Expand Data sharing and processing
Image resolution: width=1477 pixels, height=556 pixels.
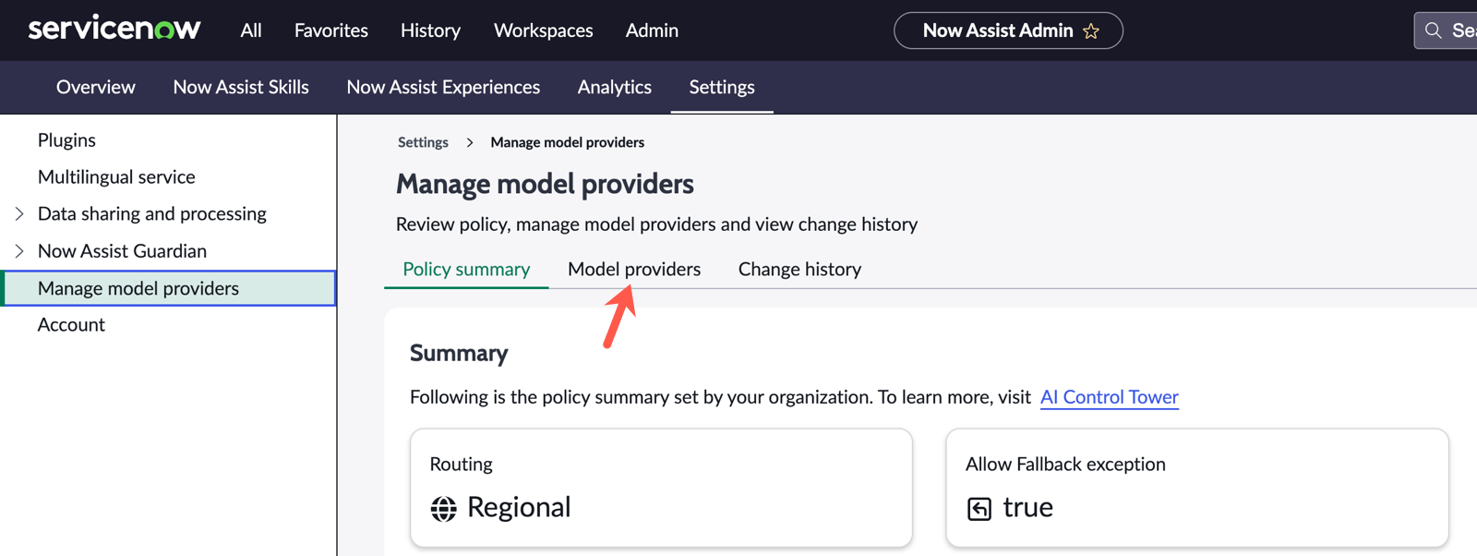[x=19, y=214]
